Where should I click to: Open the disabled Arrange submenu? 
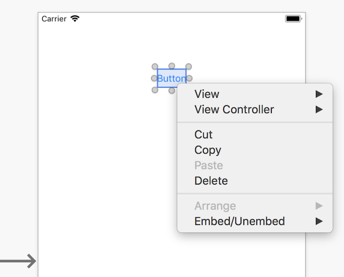(x=255, y=206)
